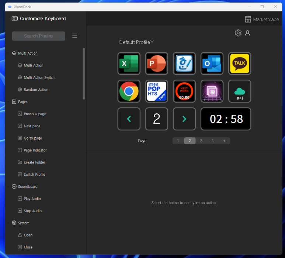Select the KakaoTalk key
Viewport: 285px width, 258px height.
pyautogui.click(x=240, y=63)
